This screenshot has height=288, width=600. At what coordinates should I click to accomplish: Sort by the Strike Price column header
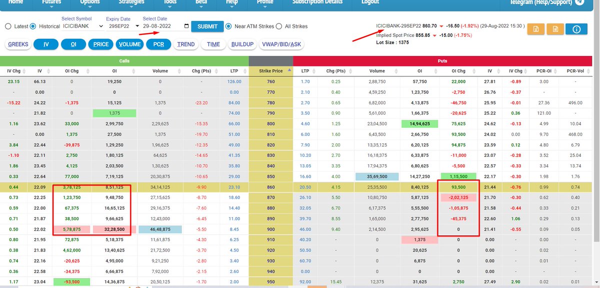tap(270, 71)
